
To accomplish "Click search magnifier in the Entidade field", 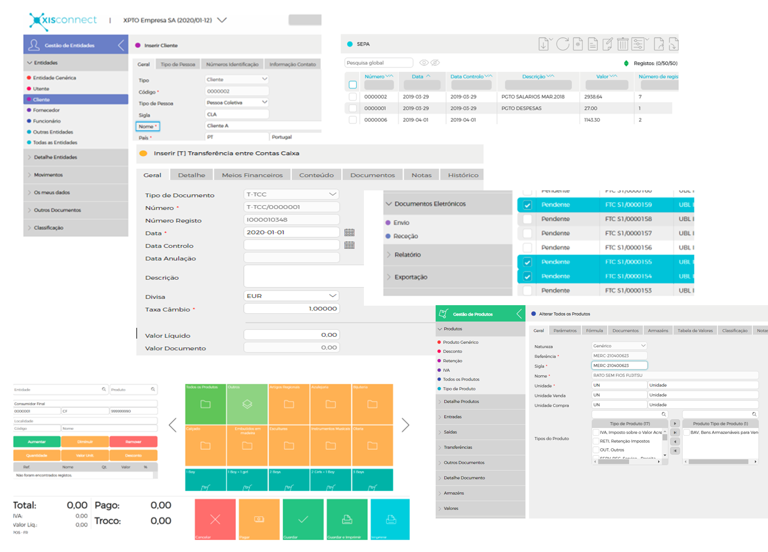I will point(104,389).
